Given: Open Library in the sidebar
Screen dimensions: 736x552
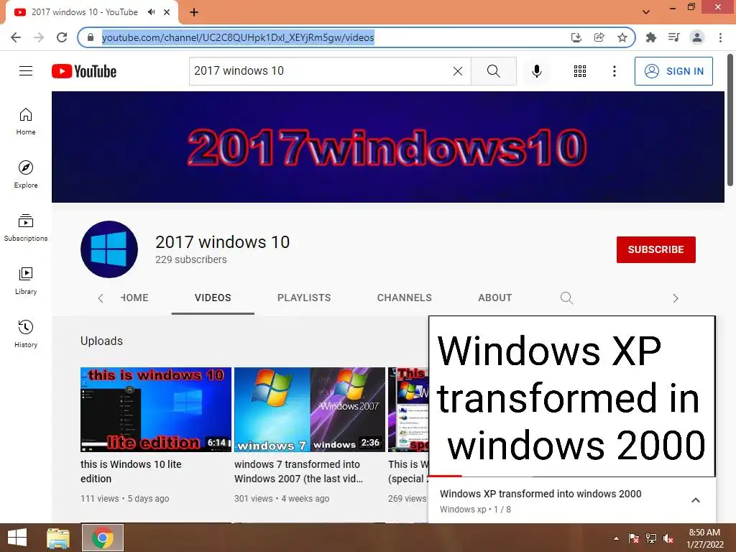Looking at the screenshot, I should coord(26,281).
